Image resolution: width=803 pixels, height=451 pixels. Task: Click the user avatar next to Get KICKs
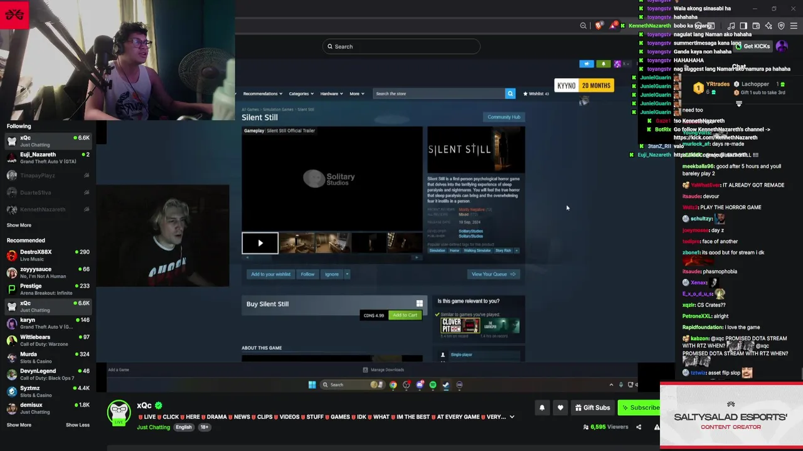pos(782,46)
